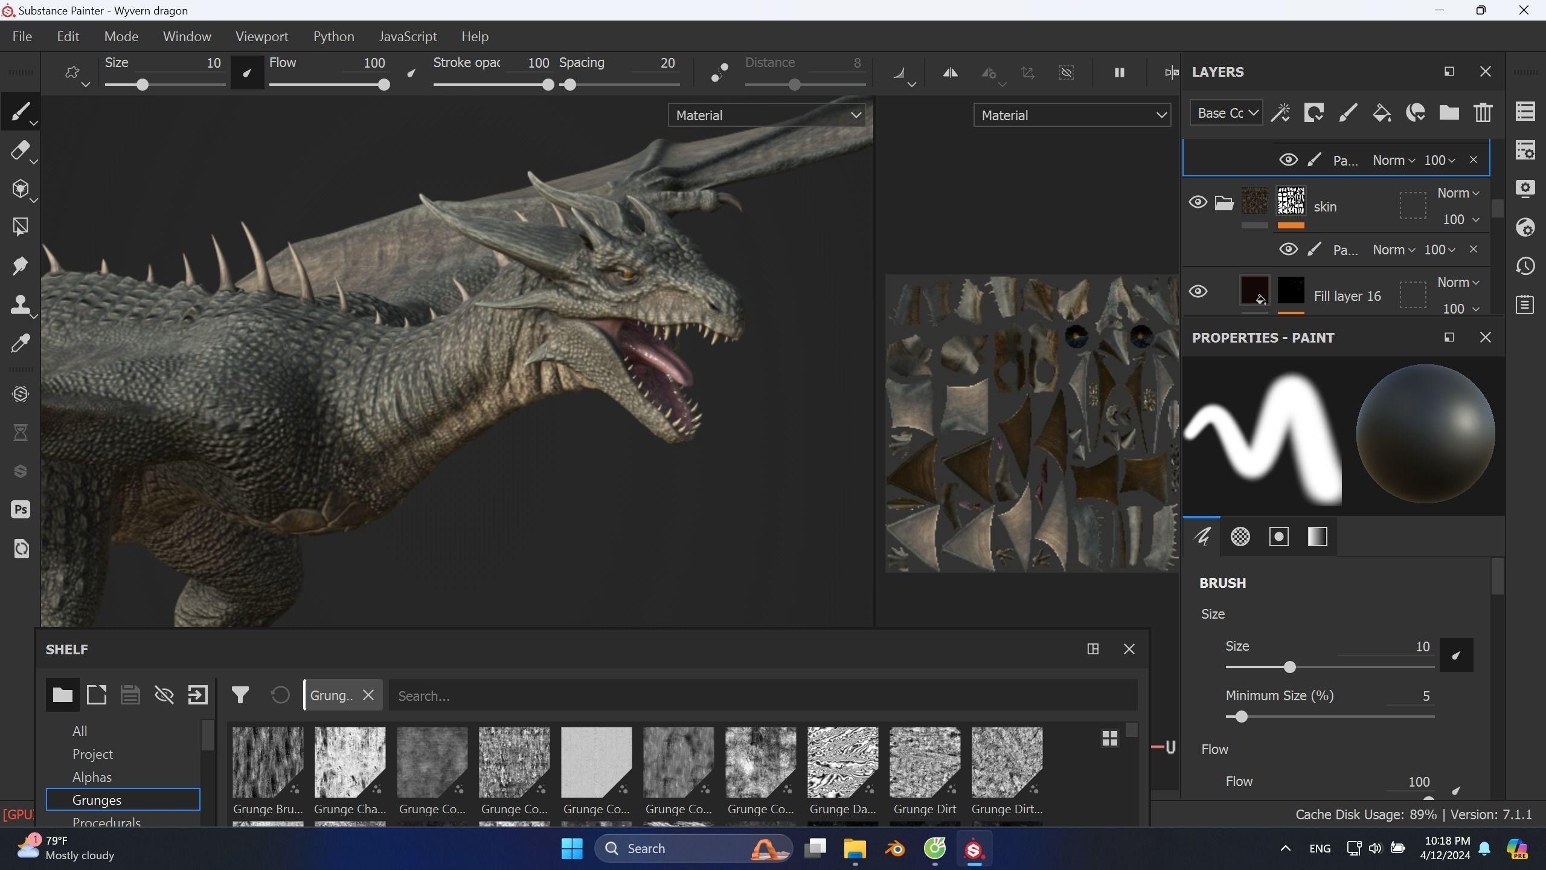Open Base Color channel dropdown

(x=1226, y=113)
